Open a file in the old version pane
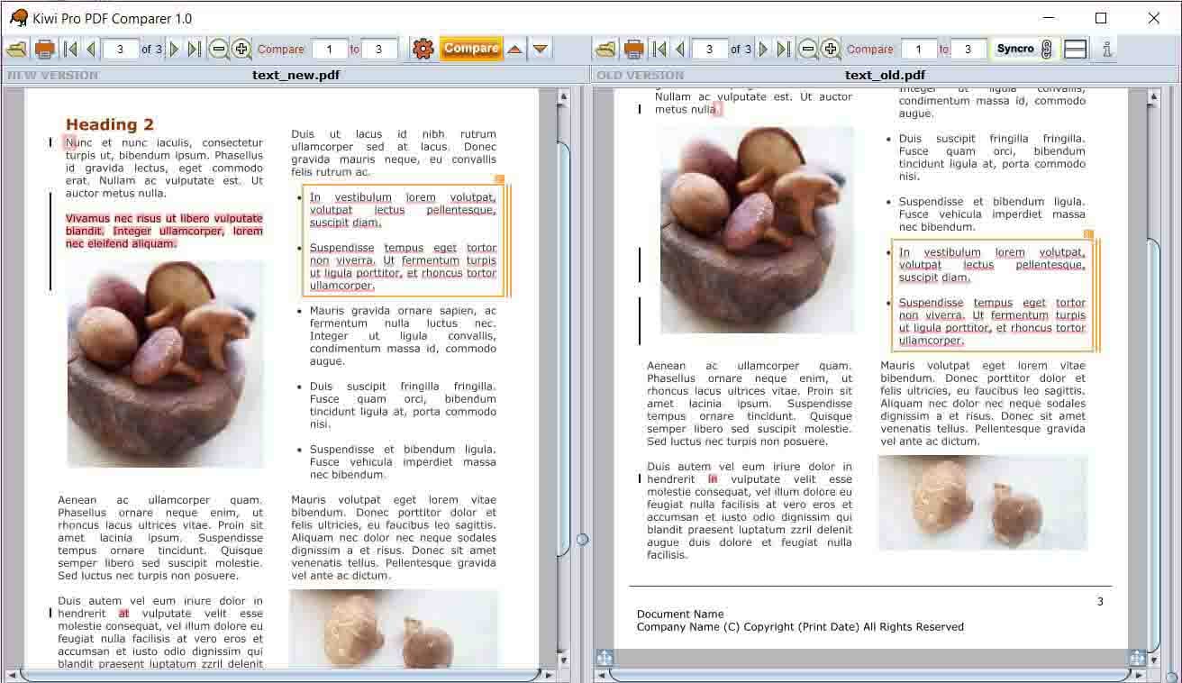This screenshot has width=1182, height=683. (606, 49)
